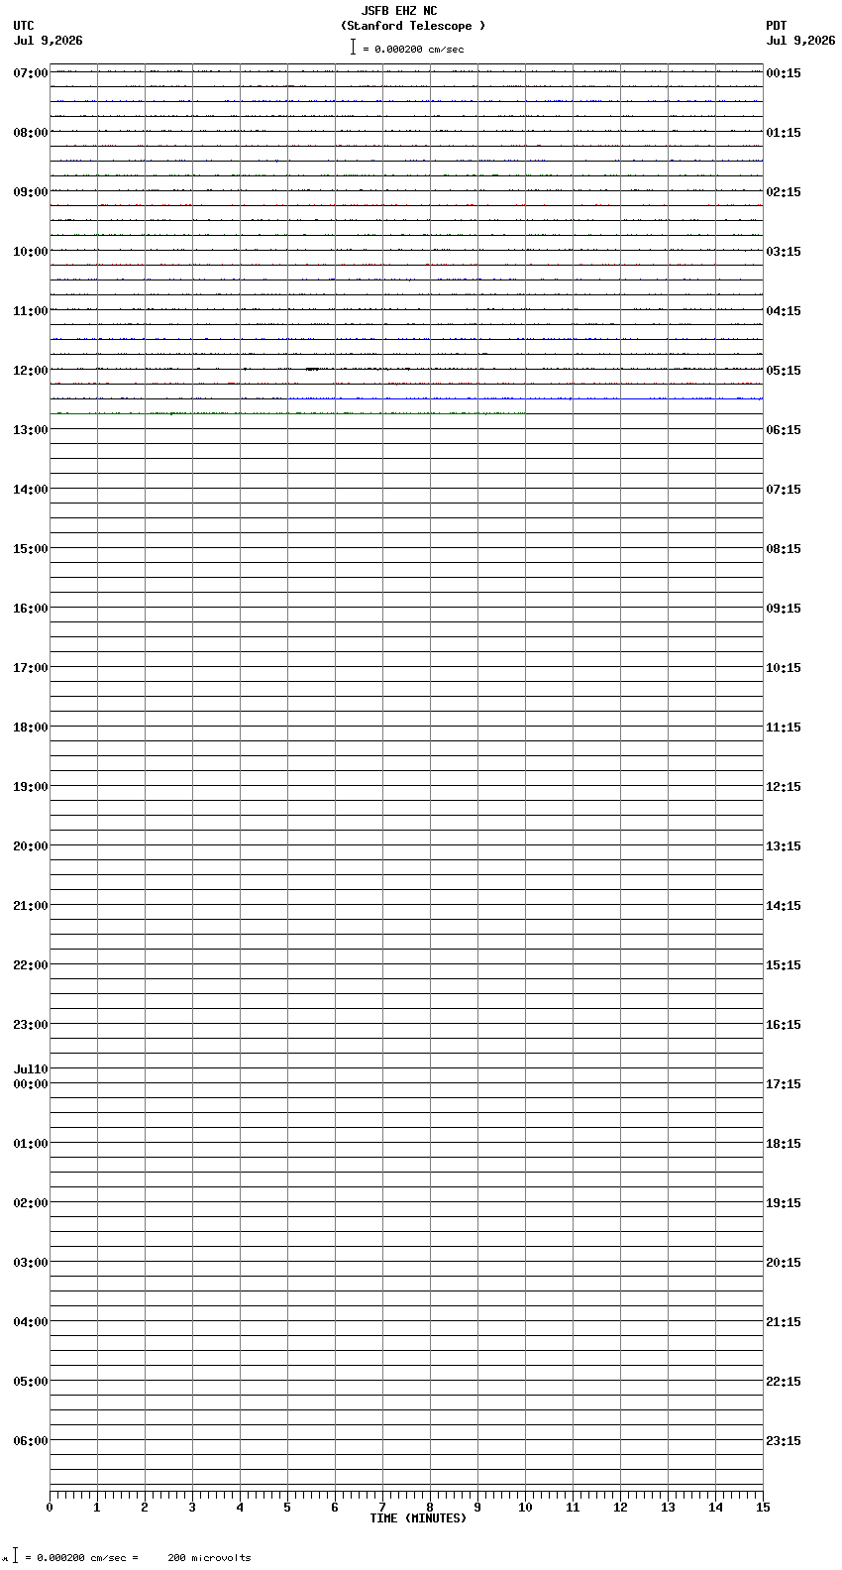Click the '13:00' UTC row label

coord(31,430)
